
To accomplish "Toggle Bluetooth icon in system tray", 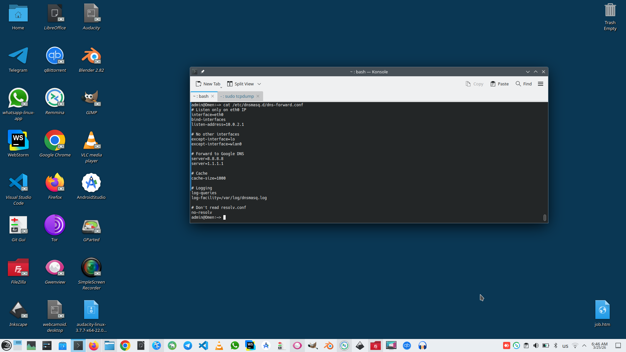I will click(556, 345).
